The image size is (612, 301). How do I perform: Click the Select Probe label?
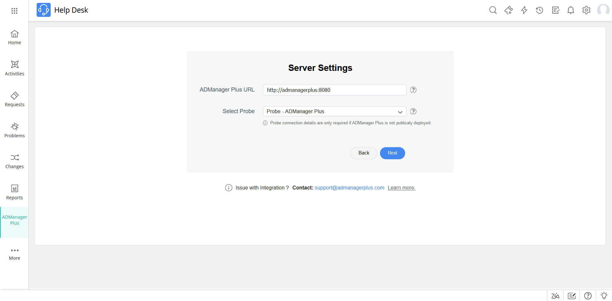tap(238, 112)
